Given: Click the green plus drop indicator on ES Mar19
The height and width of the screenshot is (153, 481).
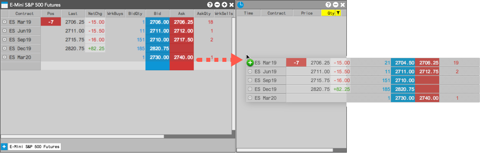Looking at the screenshot, I should point(250,63).
